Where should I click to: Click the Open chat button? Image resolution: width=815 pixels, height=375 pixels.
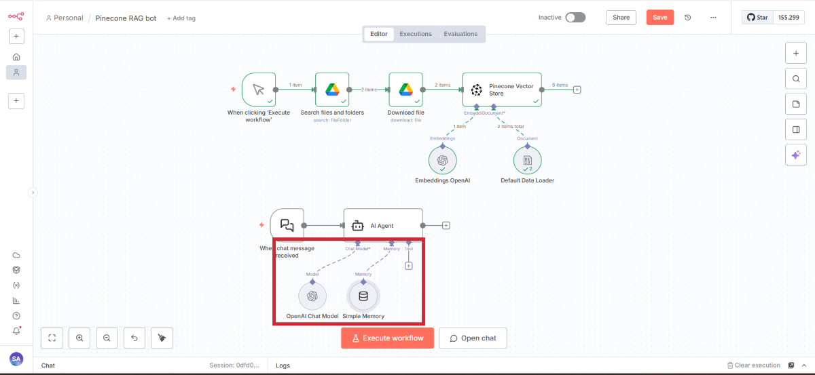click(x=473, y=338)
